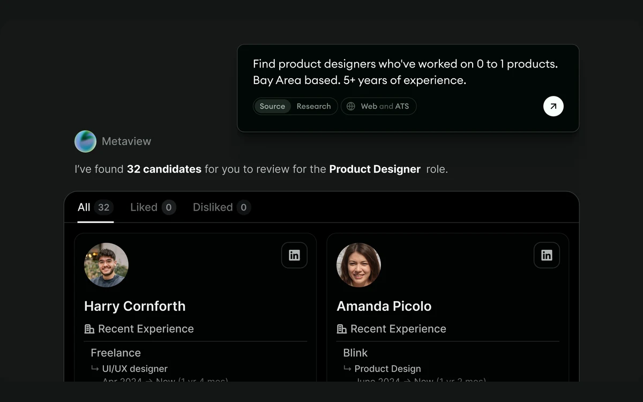Click the Blink company entry

tap(355, 353)
